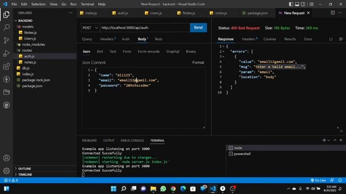Viewport: 346px width, 194px height.
Task: Switch to Tests request tab
Action: [158, 39]
